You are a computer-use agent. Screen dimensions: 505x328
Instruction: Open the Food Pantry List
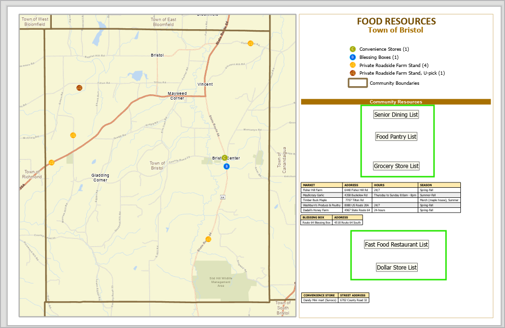click(x=396, y=136)
